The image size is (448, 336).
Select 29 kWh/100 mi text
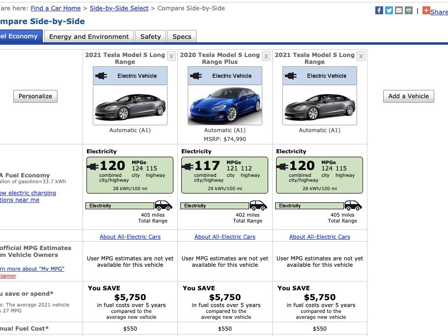coord(225,189)
